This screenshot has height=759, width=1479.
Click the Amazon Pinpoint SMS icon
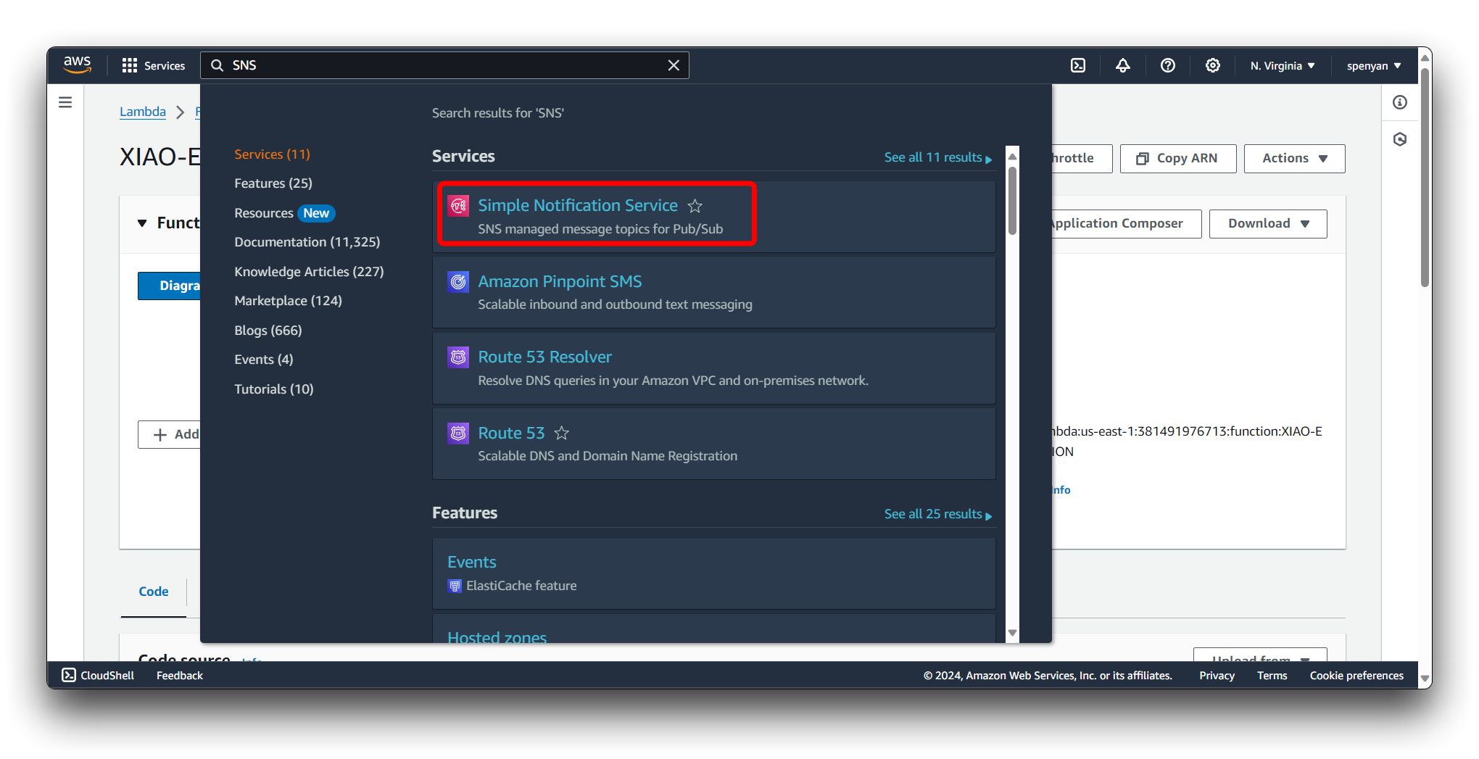pyautogui.click(x=458, y=281)
